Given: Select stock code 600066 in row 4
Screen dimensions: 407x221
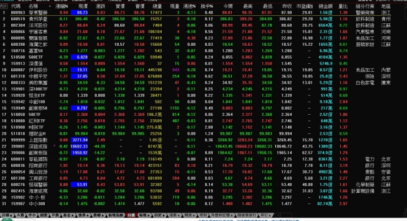Looking at the screenshot, I should (18, 32).
